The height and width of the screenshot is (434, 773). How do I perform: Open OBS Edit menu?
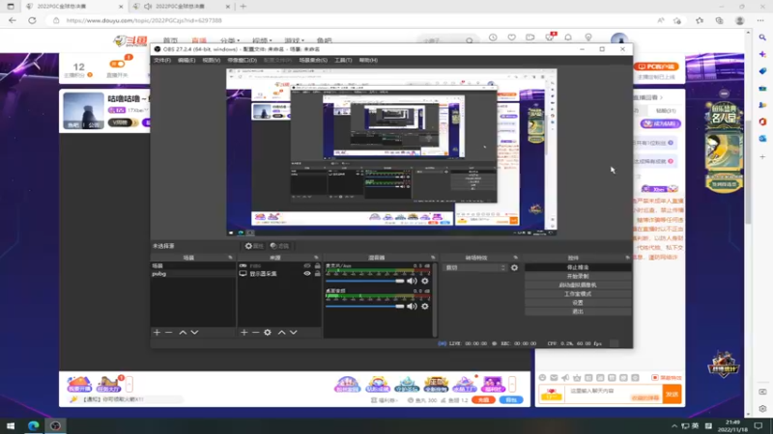tap(186, 60)
